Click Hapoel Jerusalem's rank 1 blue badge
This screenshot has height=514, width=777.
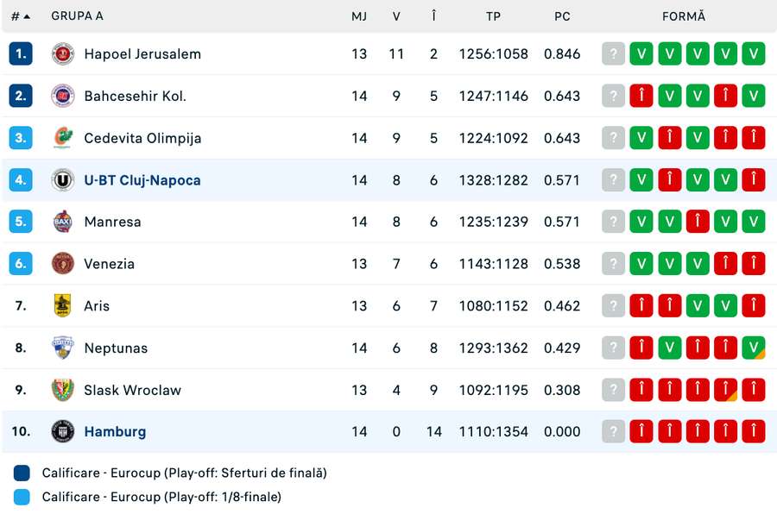(21, 53)
